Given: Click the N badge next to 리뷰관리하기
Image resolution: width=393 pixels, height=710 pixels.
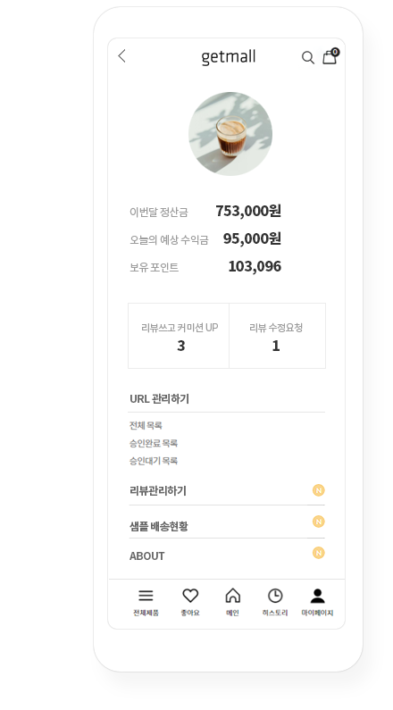Looking at the screenshot, I should pos(319,490).
